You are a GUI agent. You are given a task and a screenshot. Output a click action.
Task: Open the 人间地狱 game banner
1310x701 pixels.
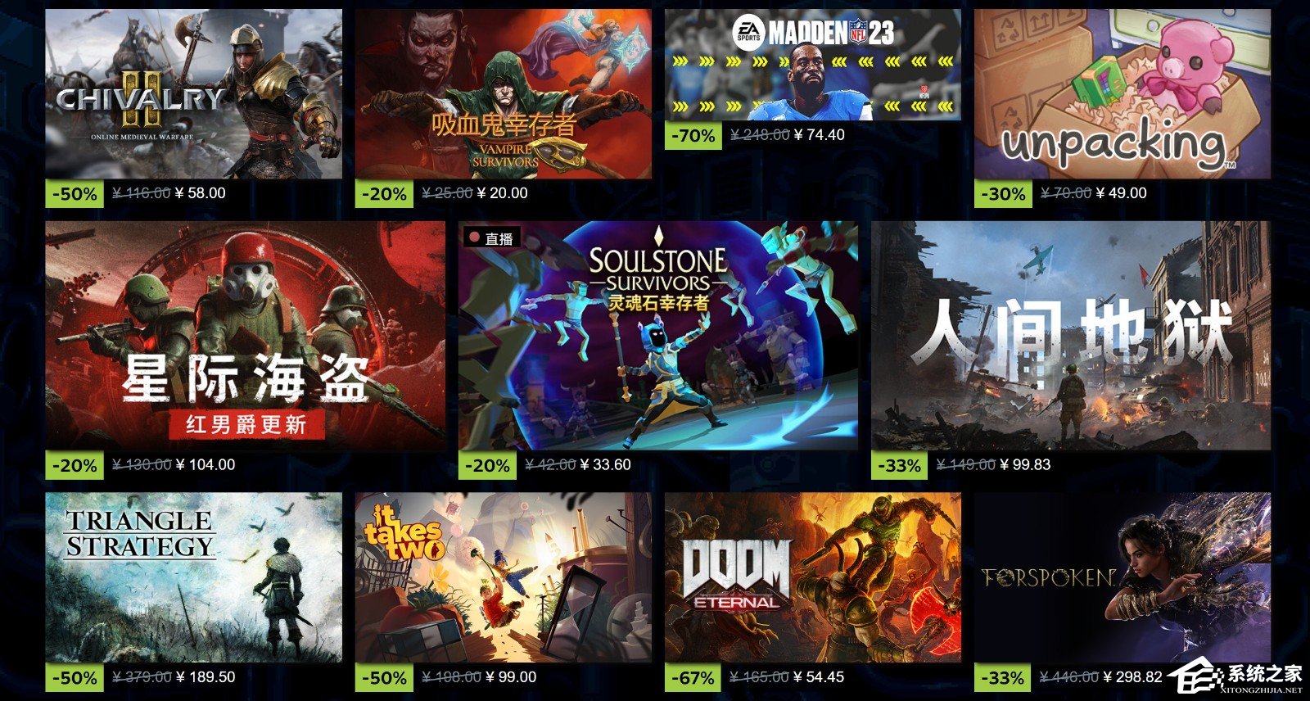tap(1071, 336)
